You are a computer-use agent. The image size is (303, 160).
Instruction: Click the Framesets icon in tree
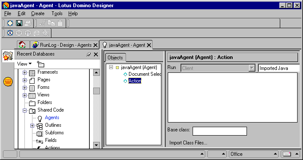[x=32, y=73]
